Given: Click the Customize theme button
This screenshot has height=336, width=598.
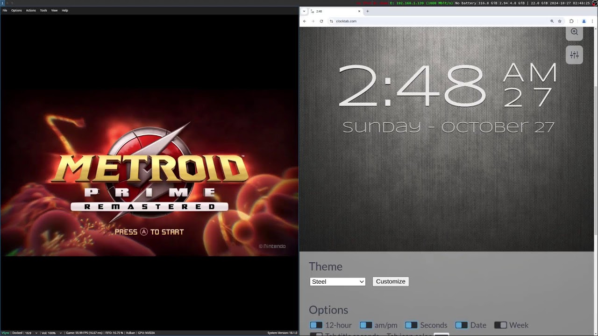Looking at the screenshot, I should coord(391,281).
